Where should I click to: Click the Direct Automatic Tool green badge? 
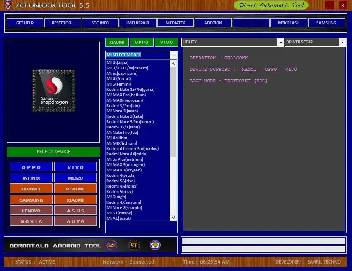pyautogui.click(x=271, y=5)
